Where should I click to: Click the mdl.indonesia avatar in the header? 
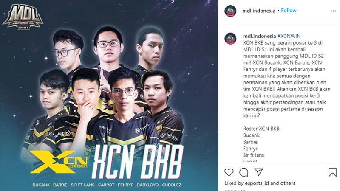click(230, 11)
